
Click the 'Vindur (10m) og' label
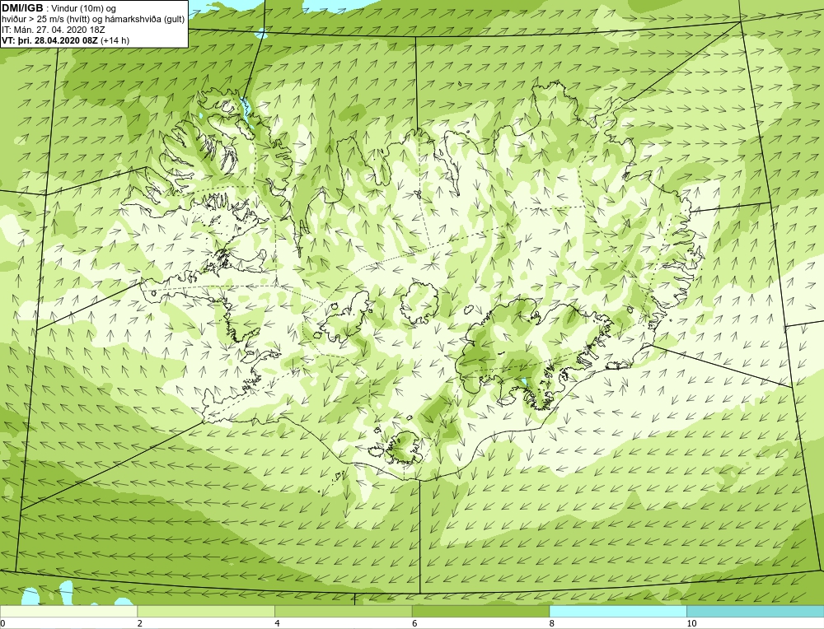pyautogui.click(x=85, y=8)
